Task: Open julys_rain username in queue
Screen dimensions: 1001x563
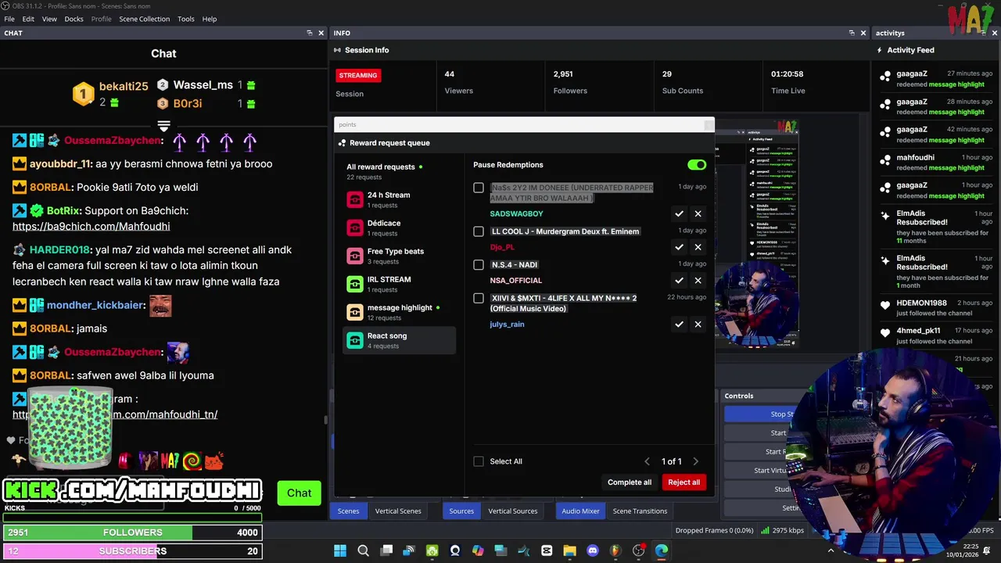Action: 507,324
